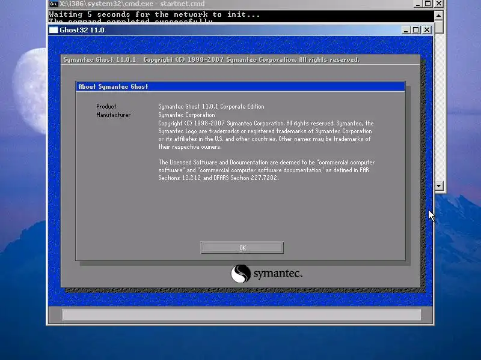Click "Symantec Ghost 11.0.1 Corporate Edition" text
The width and height of the screenshot is (481, 360).
pos(211,107)
